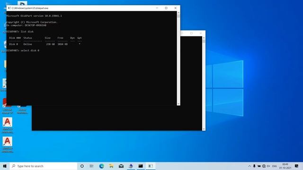Open the Windows Start menu
The height and width of the screenshot is (170, 303).
point(5,166)
